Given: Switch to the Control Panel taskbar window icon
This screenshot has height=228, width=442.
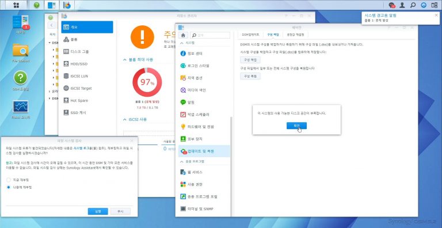Looking at the screenshot, I should (52, 5).
